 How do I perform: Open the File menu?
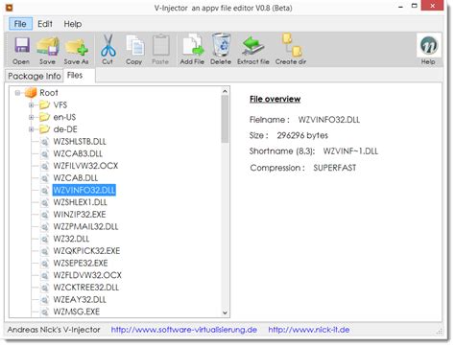pos(20,24)
